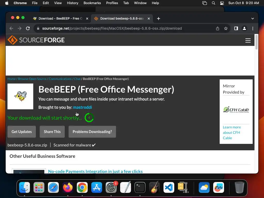Open Control Center in menu bar
Image resolution: width=264 pixels, height=198 pixels.
222,3
